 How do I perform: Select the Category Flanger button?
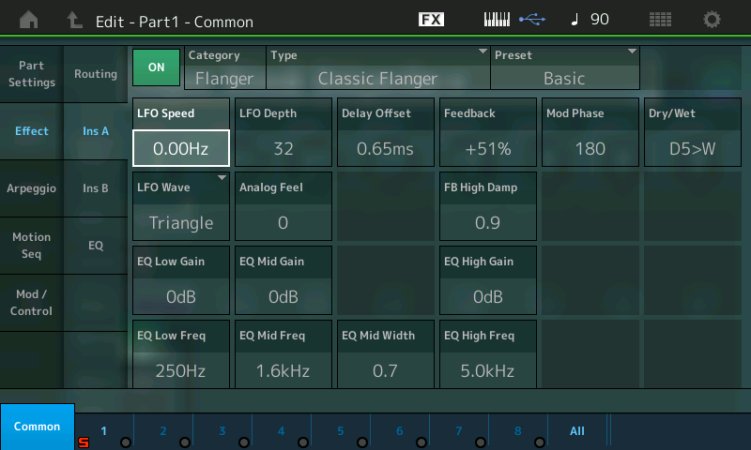coord(225,68)
